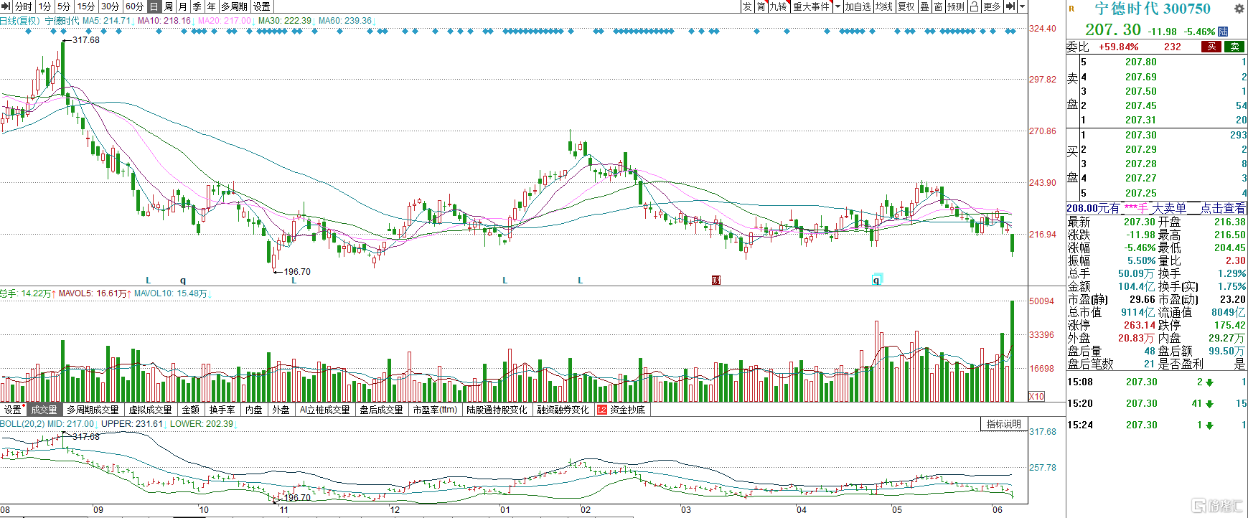The image size is (1248, 518).
Task: Click the stock title 宁德时代 300750
Action: coord(1153,9)
